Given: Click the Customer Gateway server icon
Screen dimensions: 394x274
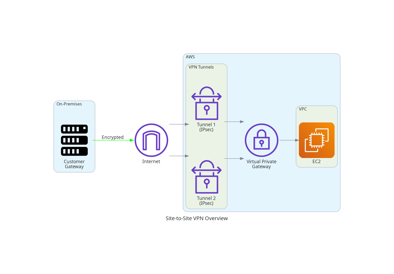Looking at the screenshot, I should (74, 140).
